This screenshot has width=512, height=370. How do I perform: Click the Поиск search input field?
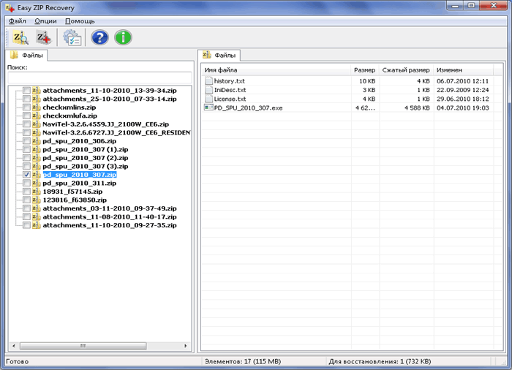pos(99,78)
